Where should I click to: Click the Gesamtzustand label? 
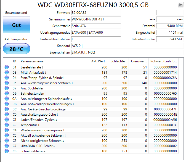pyautogui.click(x=16, y=13)
